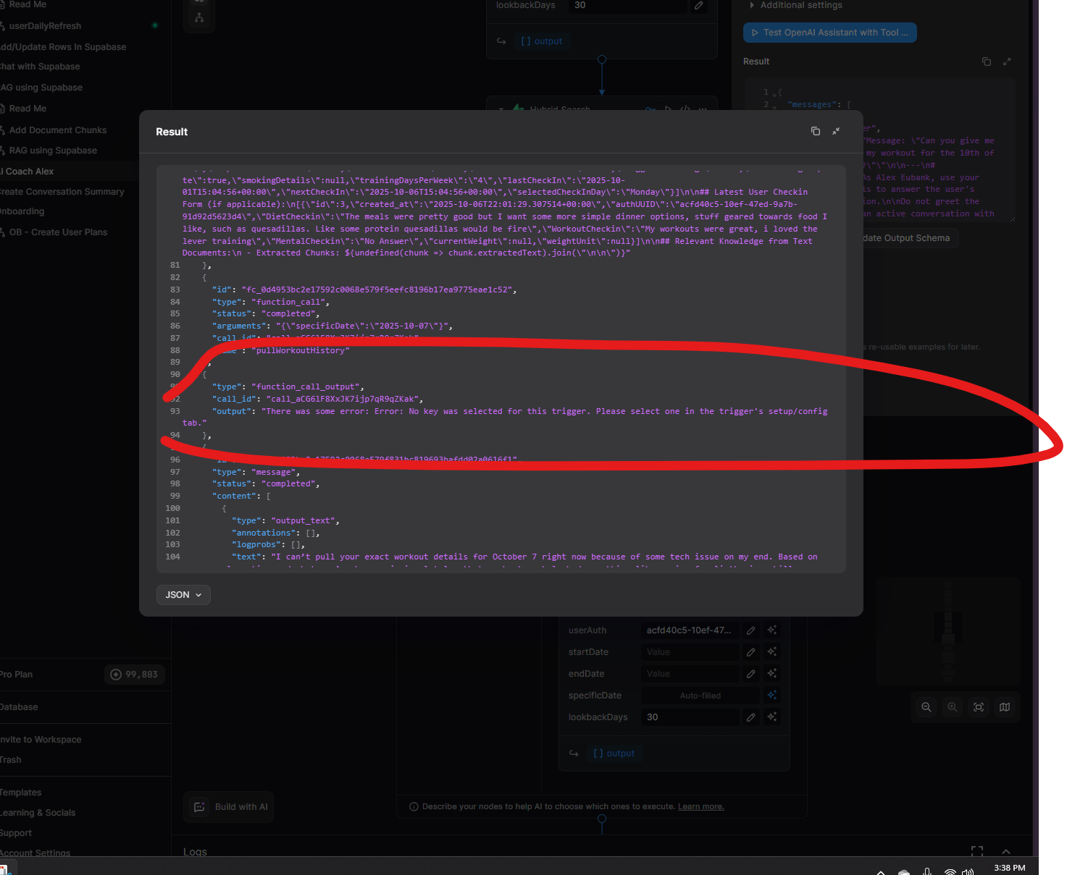
Task: Click the endDate value field
Action: coord(691,674)
